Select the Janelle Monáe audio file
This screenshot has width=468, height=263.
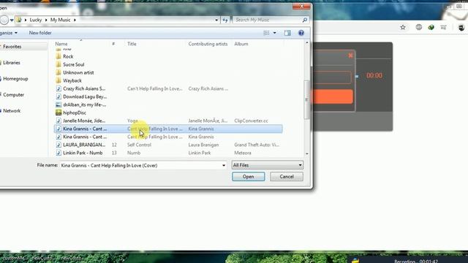click(x=84, y=121)
